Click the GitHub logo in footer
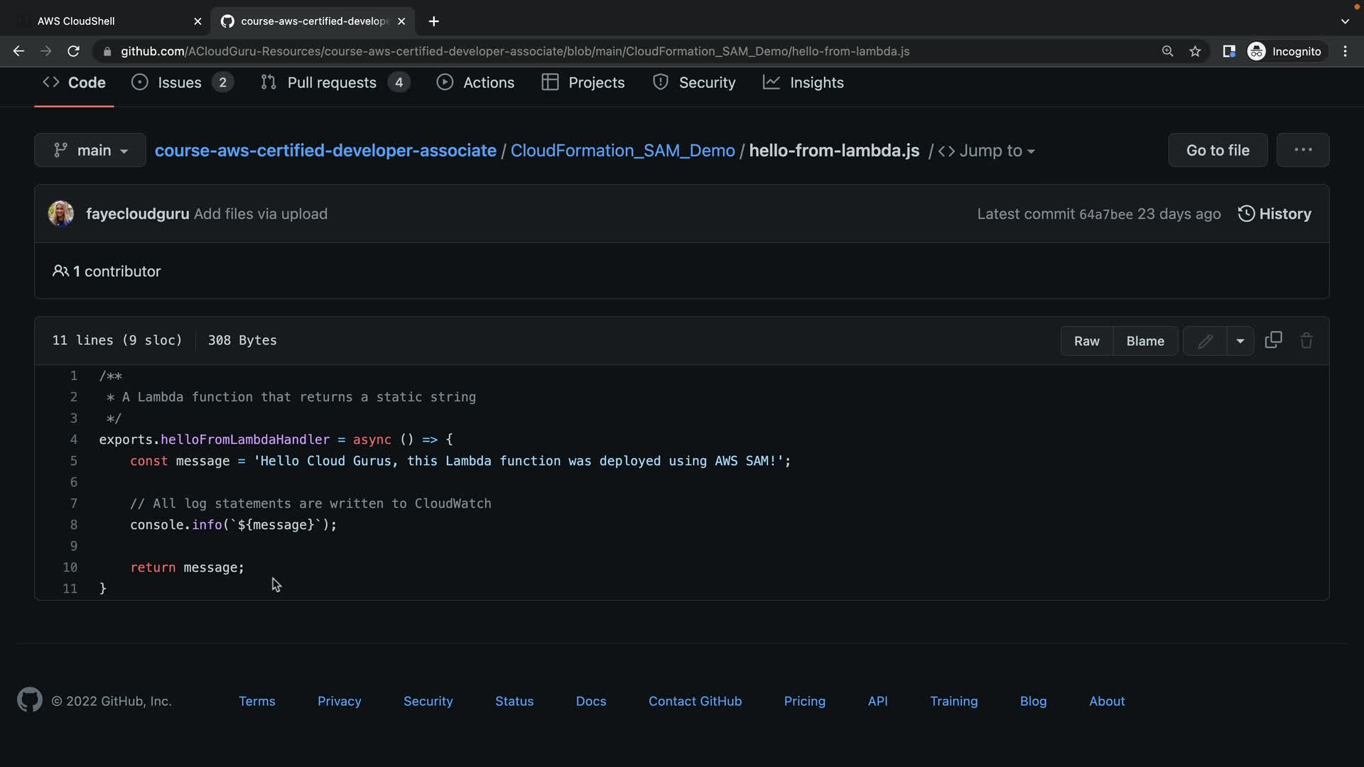 pyautogui.click(x=30, y=700)
